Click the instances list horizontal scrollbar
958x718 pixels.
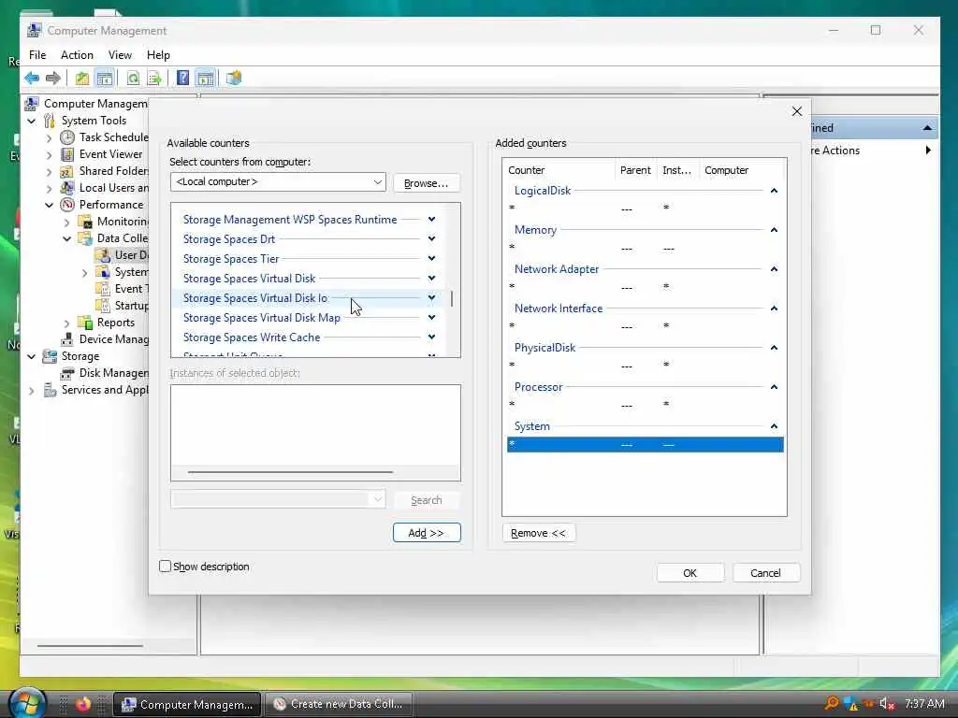(290, 472)
